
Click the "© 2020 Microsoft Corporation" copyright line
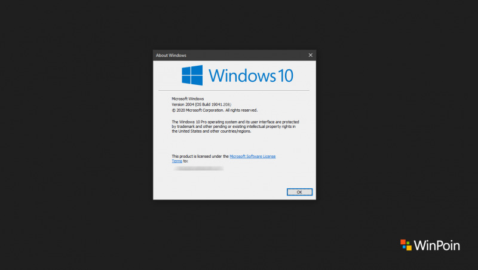[x=215, y=111]
